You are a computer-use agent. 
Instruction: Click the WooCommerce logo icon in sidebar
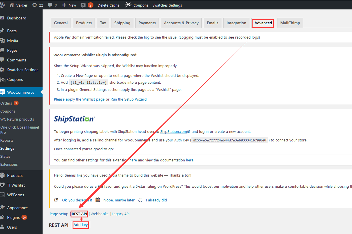2,92
